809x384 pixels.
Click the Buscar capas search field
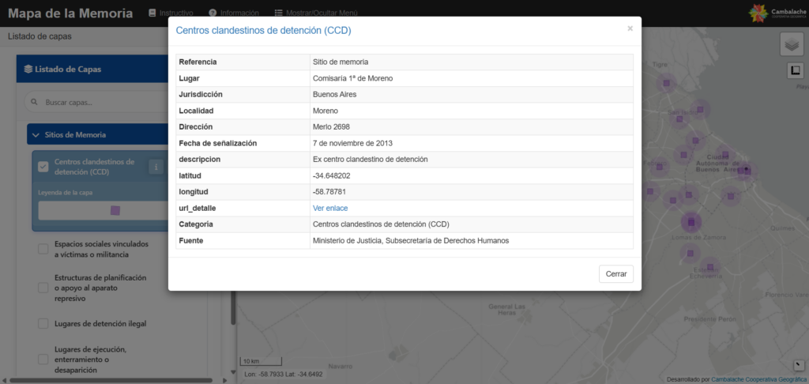point(119,103)
